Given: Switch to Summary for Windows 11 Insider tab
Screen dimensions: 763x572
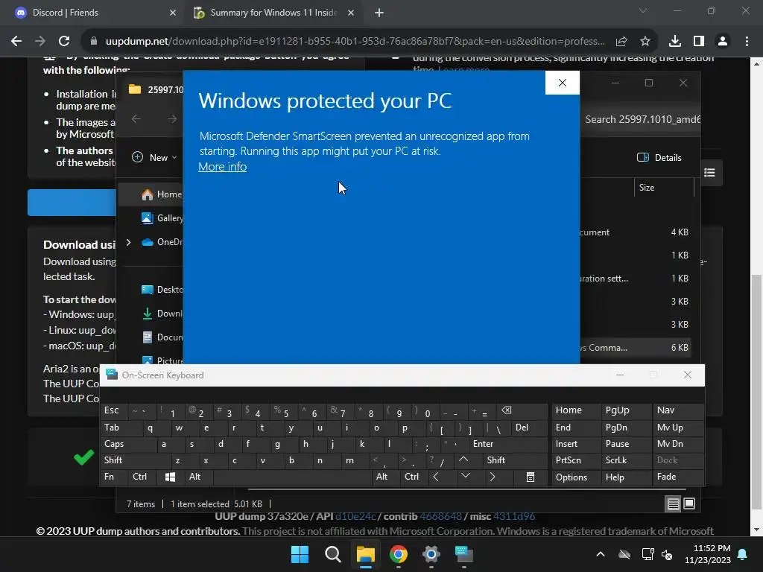Looking at the screenshot, I should pos(273,13).
